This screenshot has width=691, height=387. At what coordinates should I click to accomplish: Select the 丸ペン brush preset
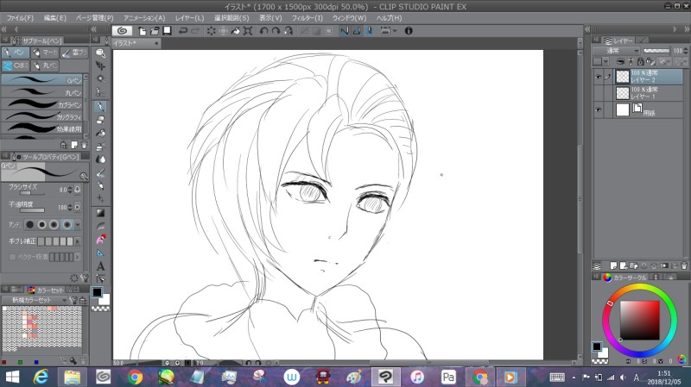(42, 92)
